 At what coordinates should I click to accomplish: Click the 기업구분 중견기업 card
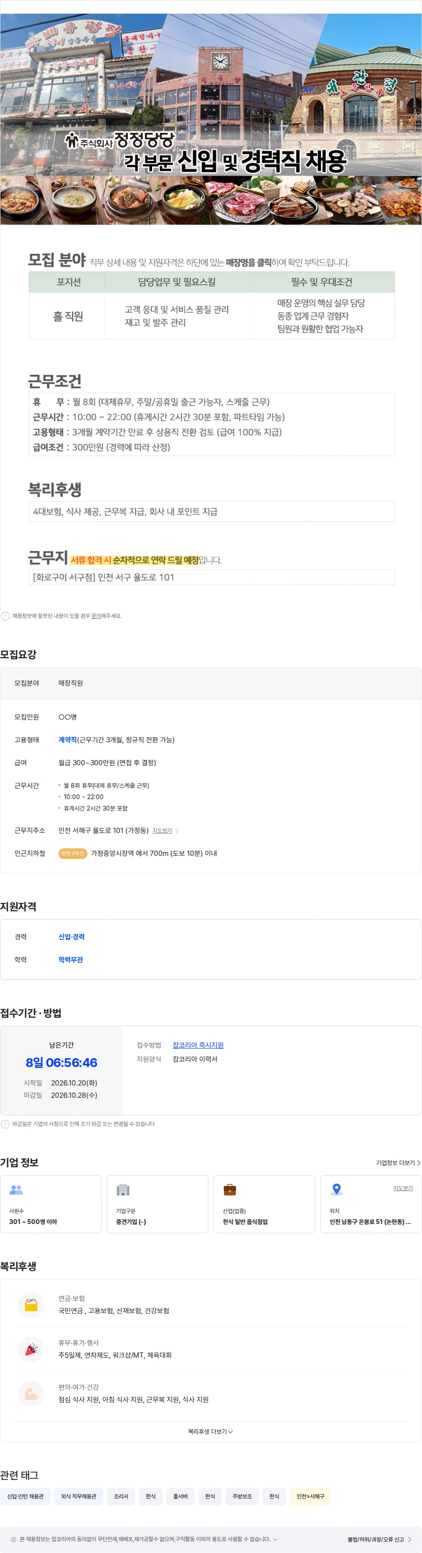coord(157,1204)
